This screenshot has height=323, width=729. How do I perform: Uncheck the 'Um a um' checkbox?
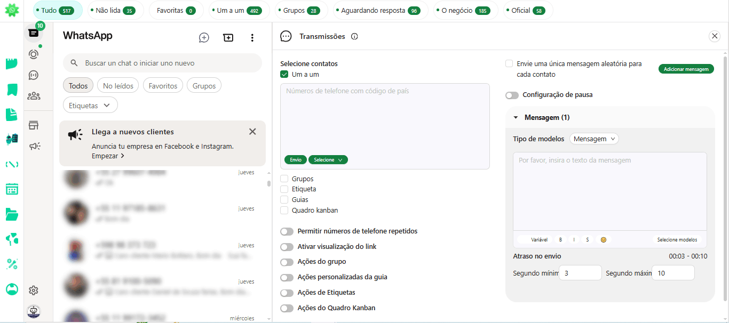pos(284,74)
